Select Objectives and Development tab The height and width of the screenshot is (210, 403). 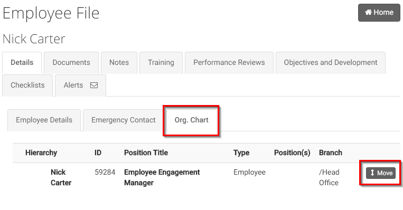click(331, 63)
